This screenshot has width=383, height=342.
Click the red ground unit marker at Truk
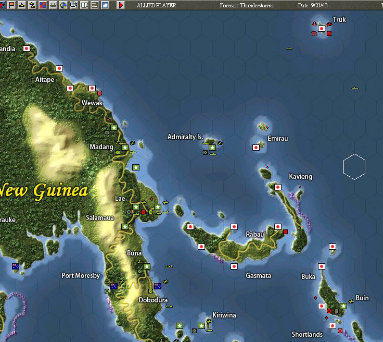pyautogui.click(x=329, y=33)
